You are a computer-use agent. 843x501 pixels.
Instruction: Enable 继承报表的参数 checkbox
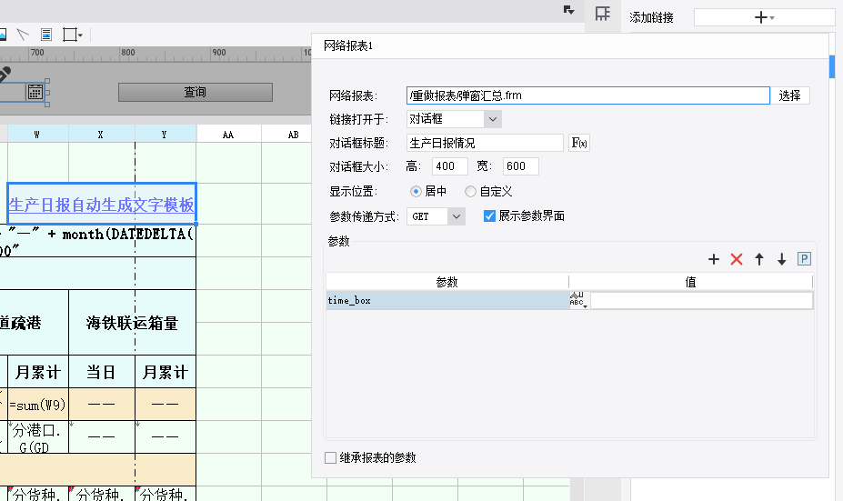click(331, 458)
